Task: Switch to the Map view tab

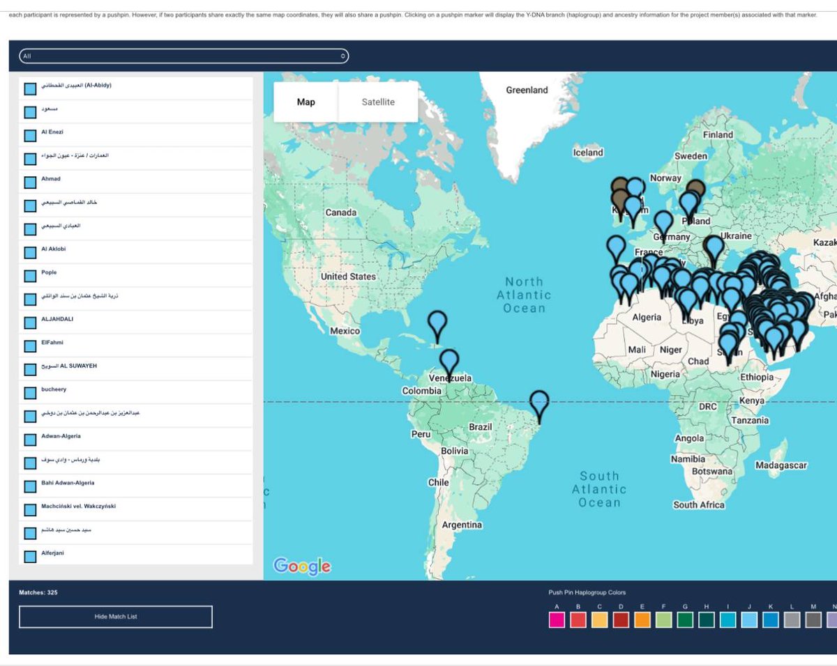Action: click(306, 102)
